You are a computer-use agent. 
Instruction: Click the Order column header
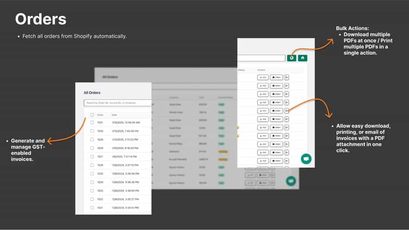(100, 115)
